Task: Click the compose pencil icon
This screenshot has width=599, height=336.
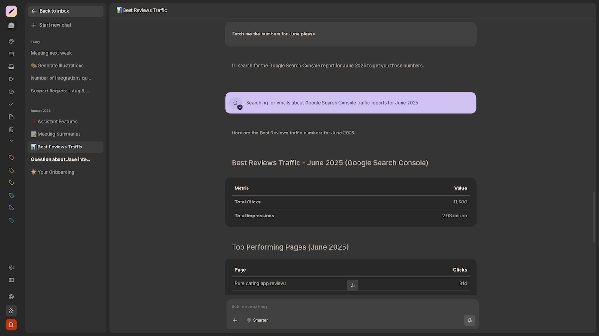Action: click(x=11, y=11)
